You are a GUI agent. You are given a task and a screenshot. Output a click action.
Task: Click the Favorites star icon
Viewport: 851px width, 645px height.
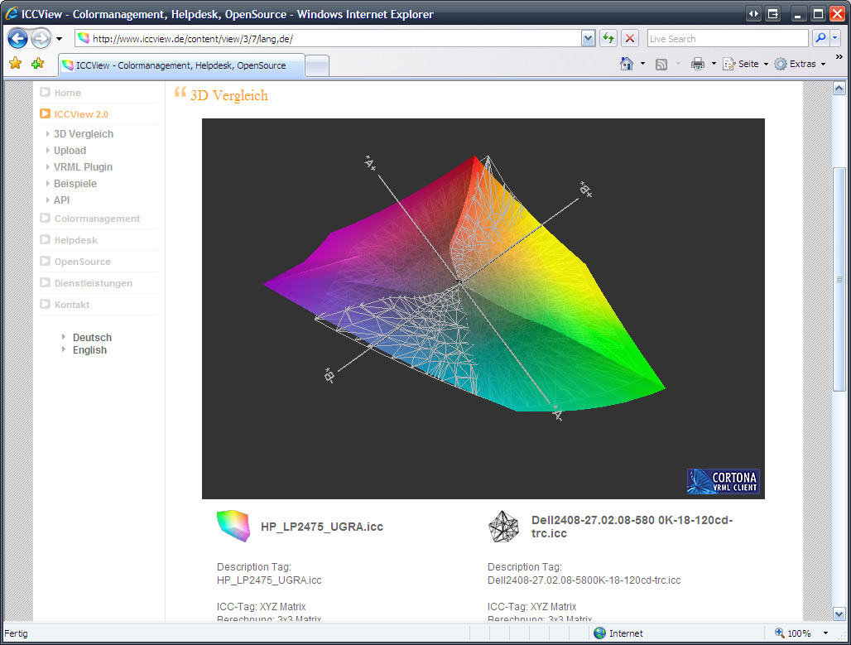(x=15, y=64)
